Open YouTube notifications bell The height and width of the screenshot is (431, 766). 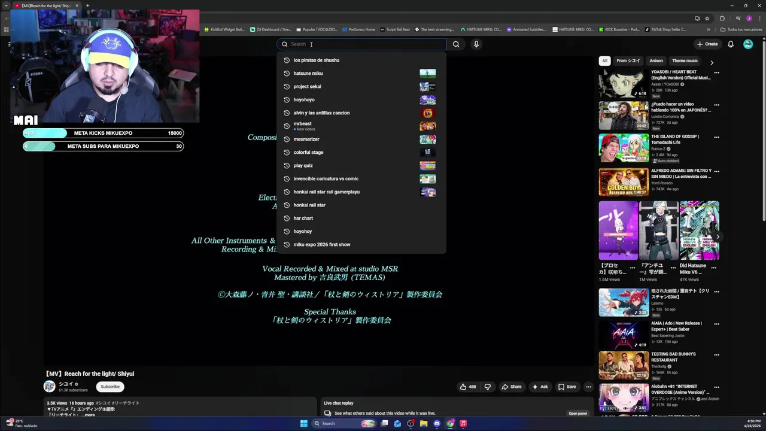pos(731,44)
